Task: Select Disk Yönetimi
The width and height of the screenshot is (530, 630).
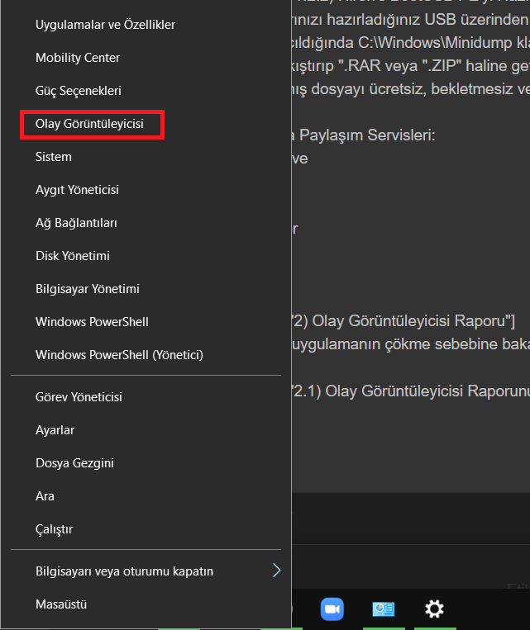Action: pyautogui.click(x=73, y=256)
